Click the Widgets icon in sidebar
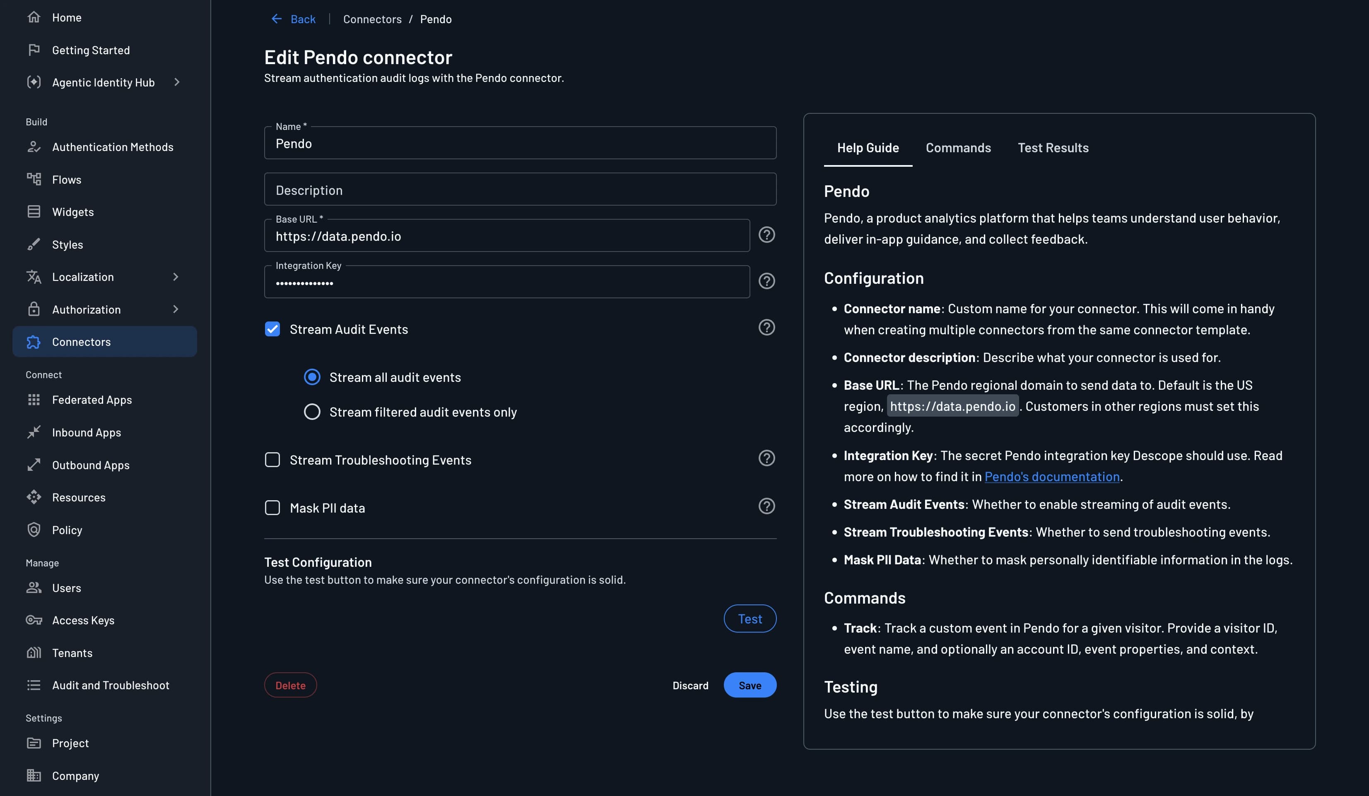The width and height of the screenshot is (1369, 796). click(x=34, y=211)
